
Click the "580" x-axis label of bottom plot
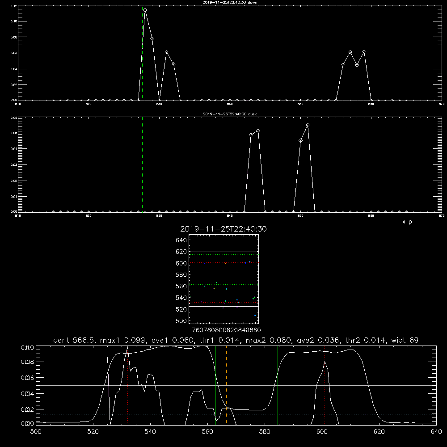click(265, 432)
